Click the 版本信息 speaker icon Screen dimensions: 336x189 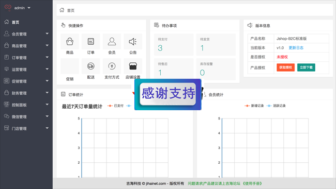(x=250, y=25)
